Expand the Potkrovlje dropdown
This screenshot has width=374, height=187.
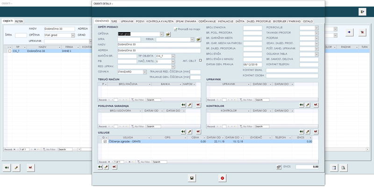[x=316, y=28]
